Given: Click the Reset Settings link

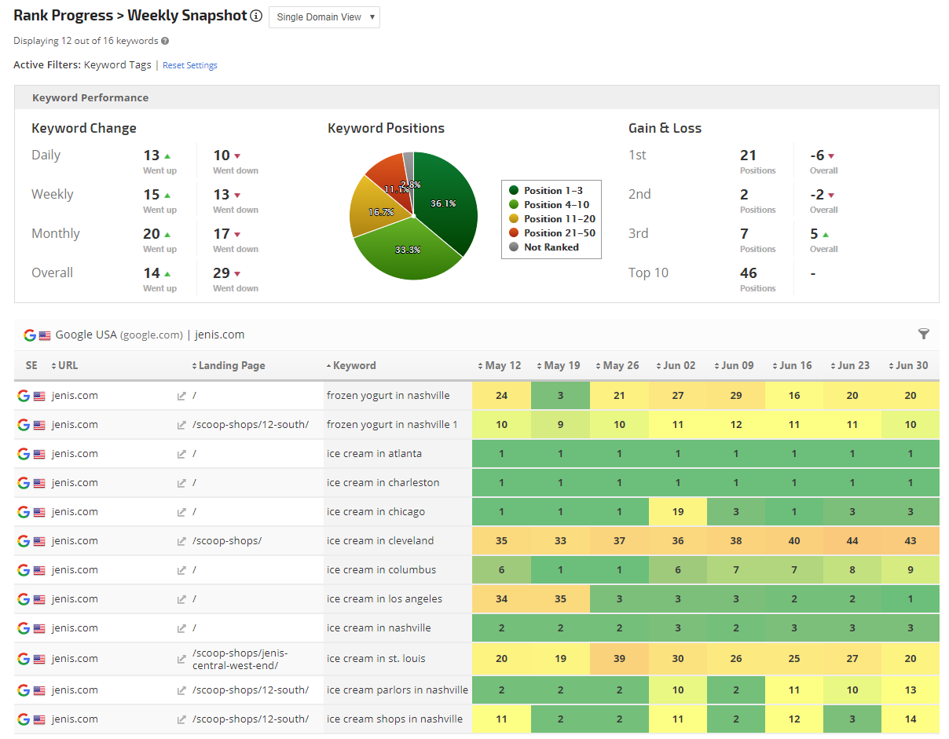Looking at the screenshot, I should click(x=189, y=66).
